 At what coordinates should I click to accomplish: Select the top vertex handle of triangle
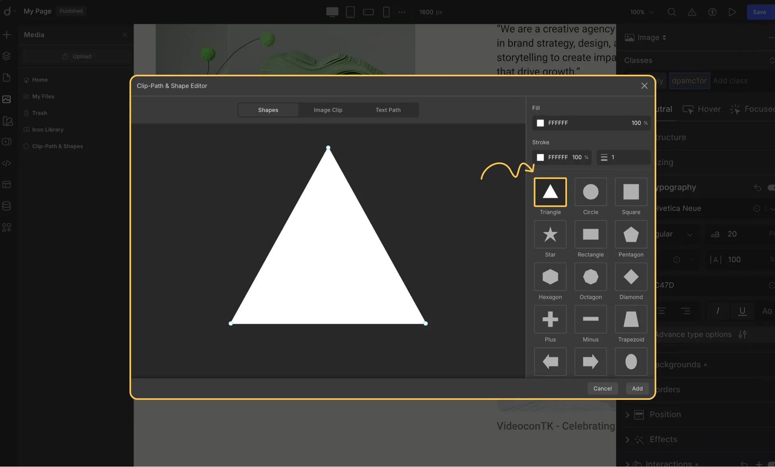point(328,148)
